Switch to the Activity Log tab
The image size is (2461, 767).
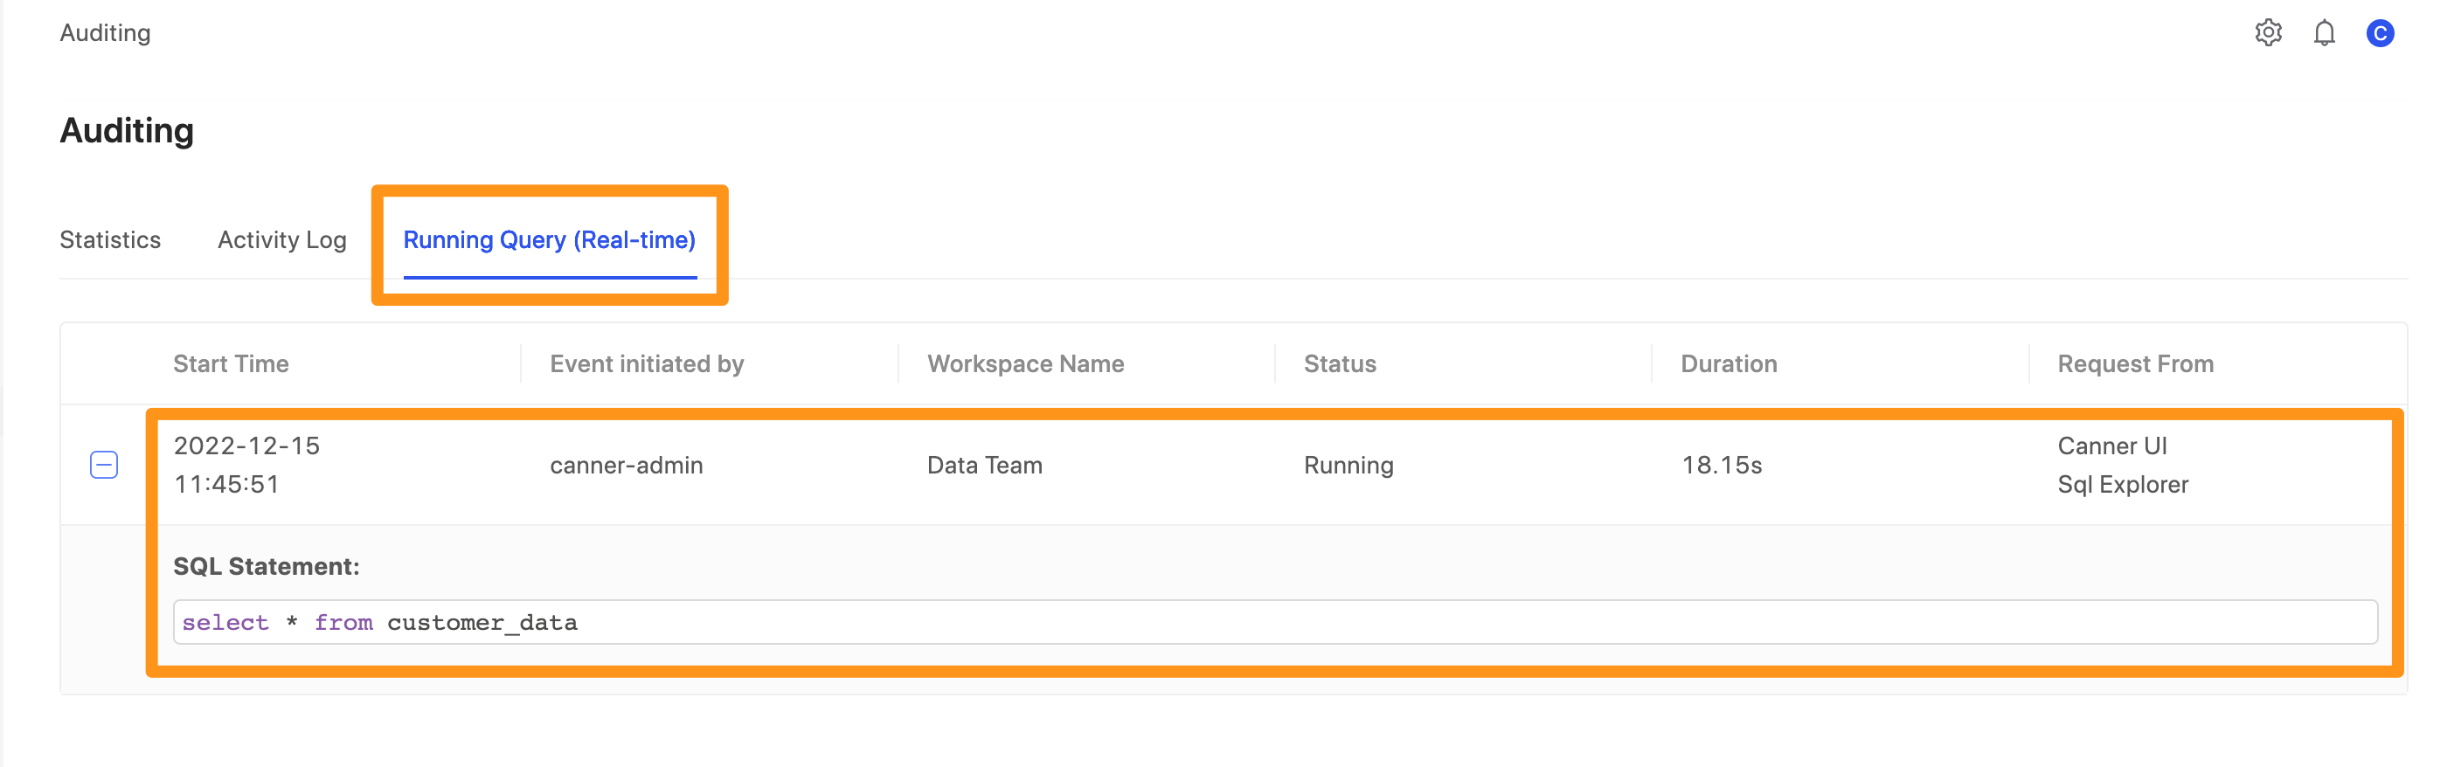[281, 239]
